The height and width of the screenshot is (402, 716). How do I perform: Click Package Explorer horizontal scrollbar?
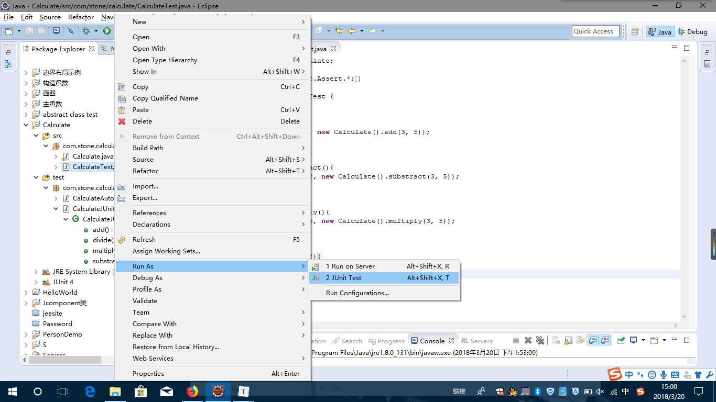tap(65, 360)
